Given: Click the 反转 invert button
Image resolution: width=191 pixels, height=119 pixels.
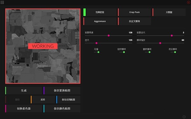Looking at the screenshot, I should pos(43,100).
